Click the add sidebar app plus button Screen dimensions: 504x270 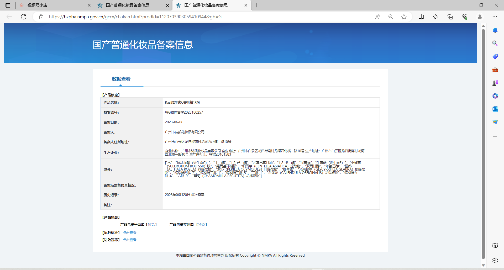495,136
